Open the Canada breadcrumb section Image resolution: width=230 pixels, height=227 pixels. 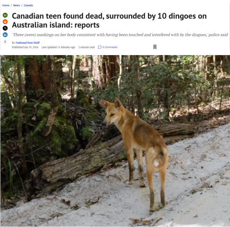28,5
